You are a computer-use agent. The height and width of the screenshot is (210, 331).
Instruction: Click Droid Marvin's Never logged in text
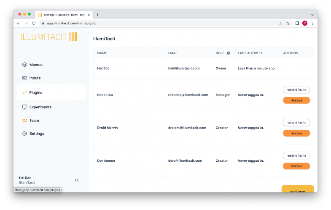pyautogui.click(x=250, y=128)
